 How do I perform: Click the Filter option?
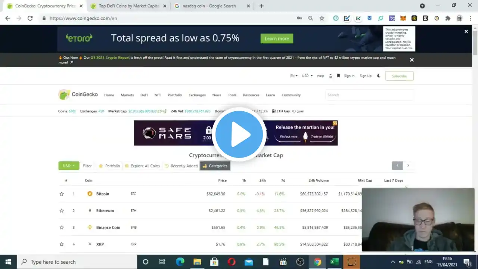87,166
